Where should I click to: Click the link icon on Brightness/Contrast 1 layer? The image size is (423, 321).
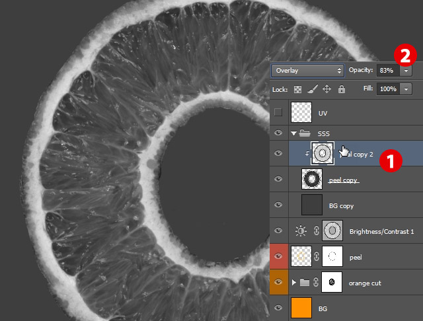[316, 231]
